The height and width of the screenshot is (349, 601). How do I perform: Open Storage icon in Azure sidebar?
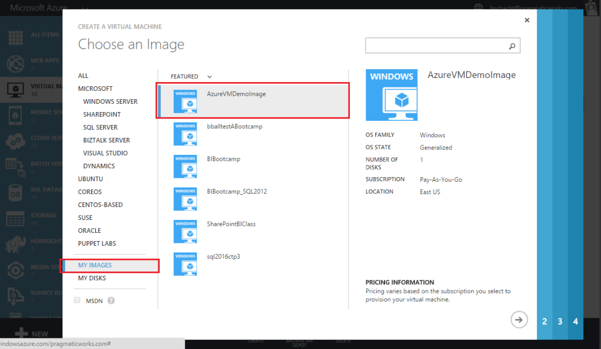[x=15, y=219]
